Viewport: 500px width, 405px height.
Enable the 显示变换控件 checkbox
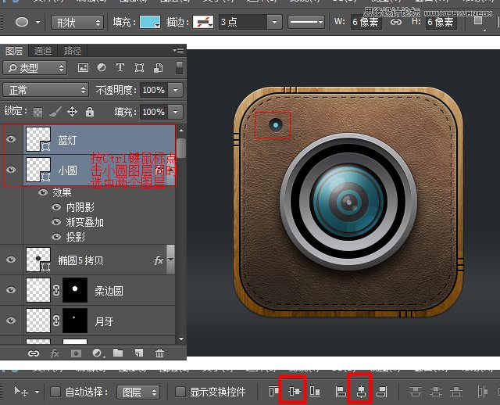pyautogui.click(x=180, y=392)
